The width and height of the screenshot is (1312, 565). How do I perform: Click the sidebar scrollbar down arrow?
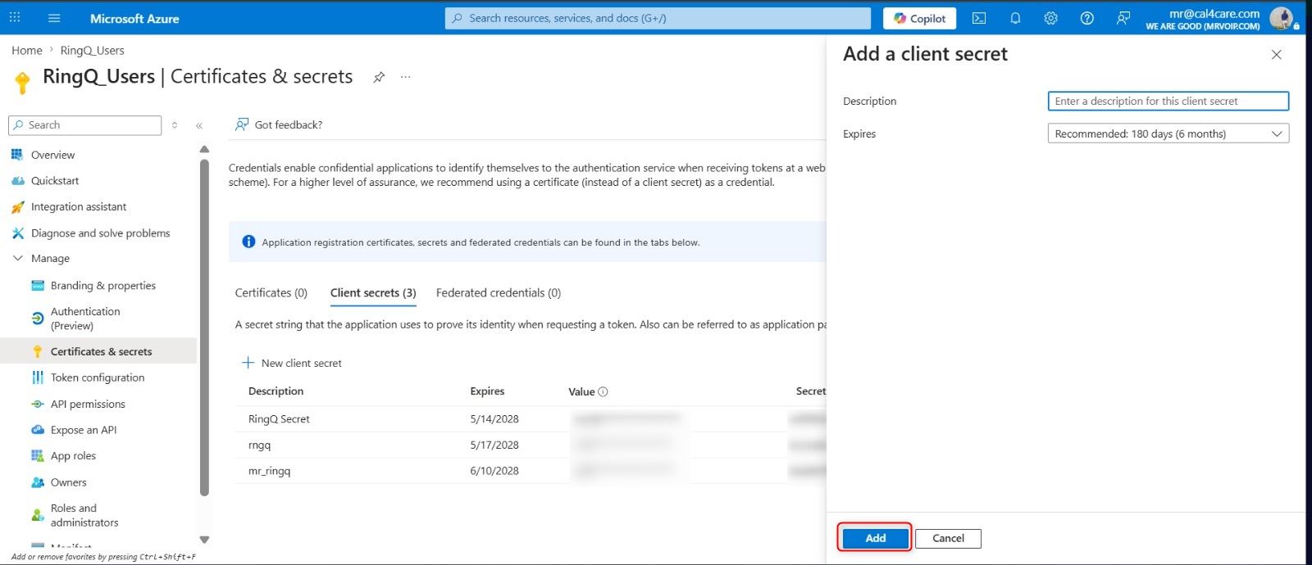pos(204,540)
